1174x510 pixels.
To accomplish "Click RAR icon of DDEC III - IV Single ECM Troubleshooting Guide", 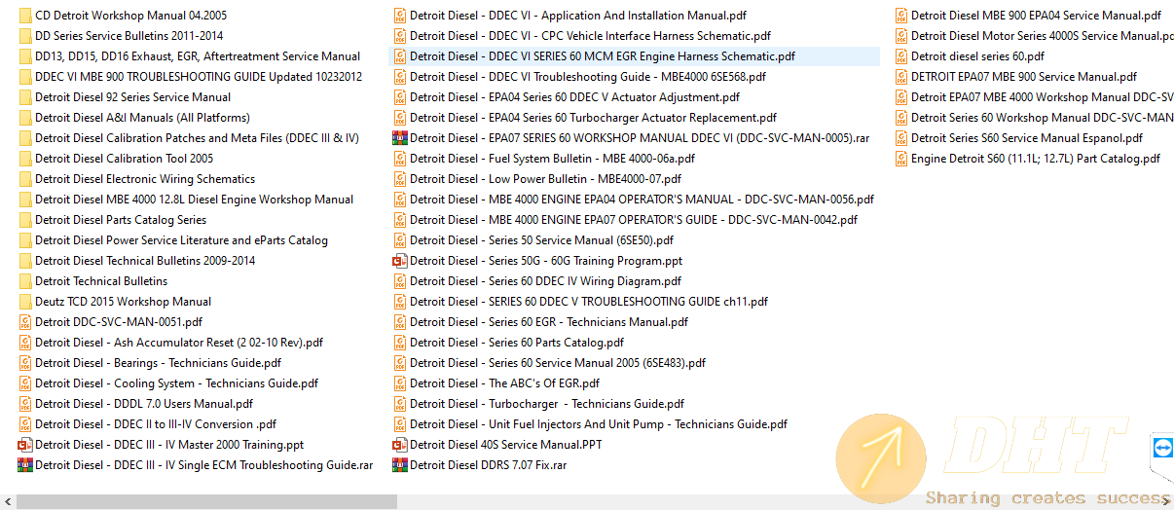I will click(25, 465).
